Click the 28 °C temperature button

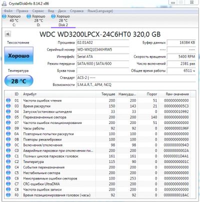click(18, 81)
